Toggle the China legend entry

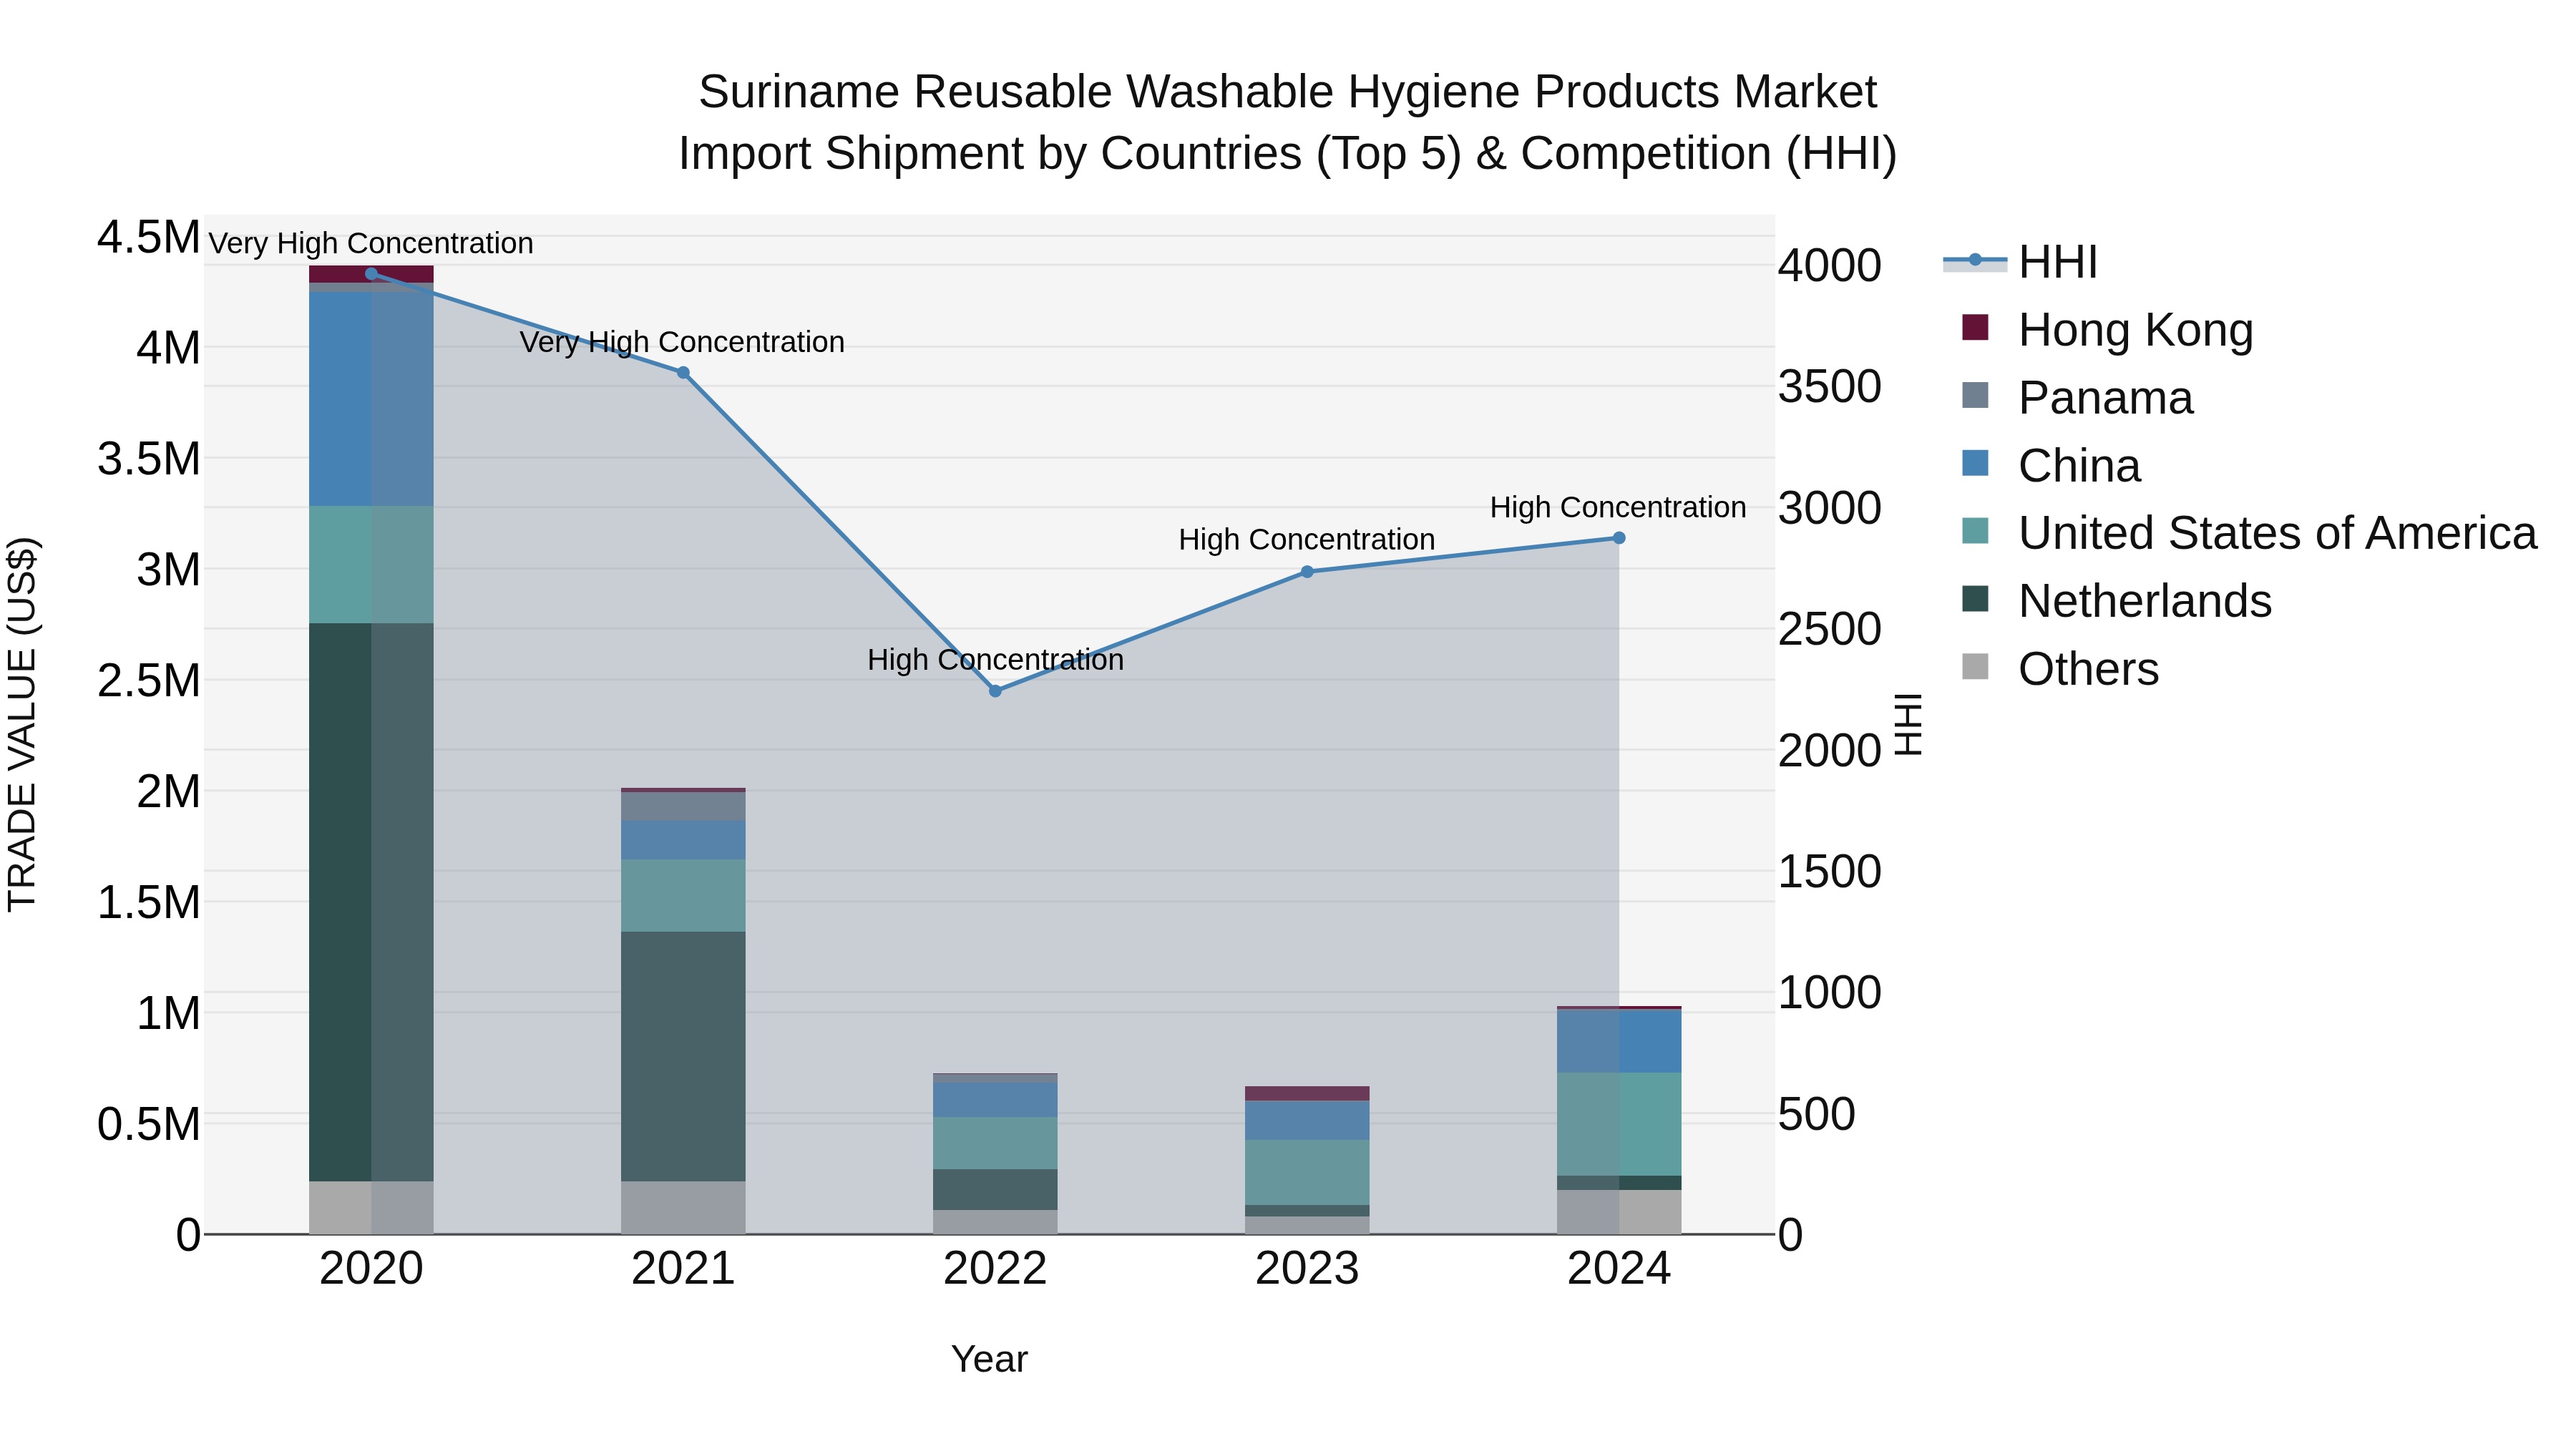pos(2050,465)
